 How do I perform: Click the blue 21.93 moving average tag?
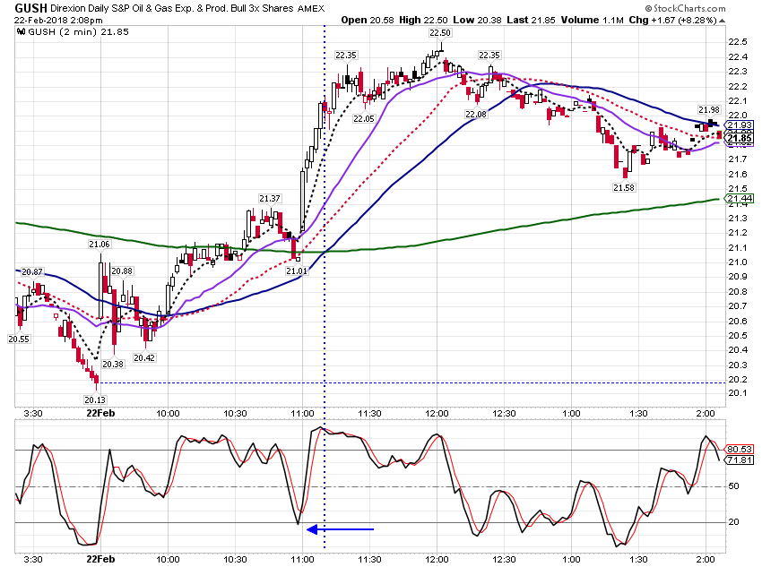coord(740,125)
